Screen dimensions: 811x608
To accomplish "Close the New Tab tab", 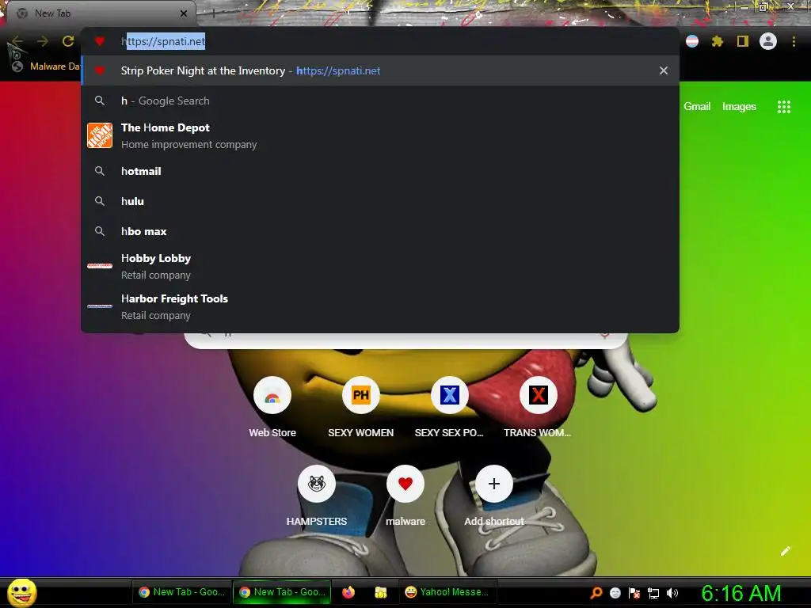I will point(184,13).
